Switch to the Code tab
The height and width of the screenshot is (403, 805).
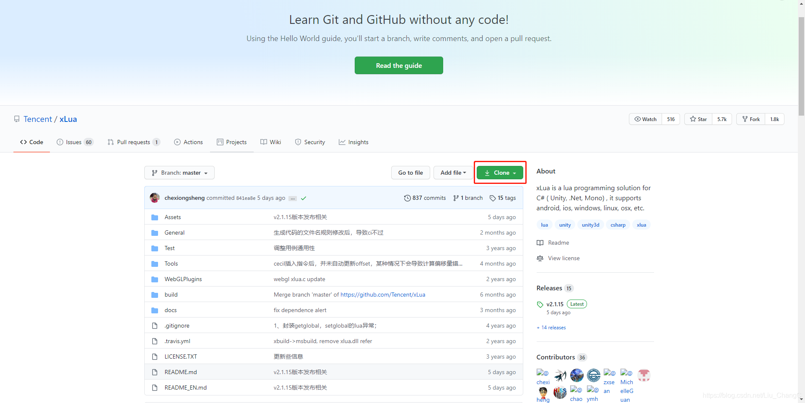[31, 142]
